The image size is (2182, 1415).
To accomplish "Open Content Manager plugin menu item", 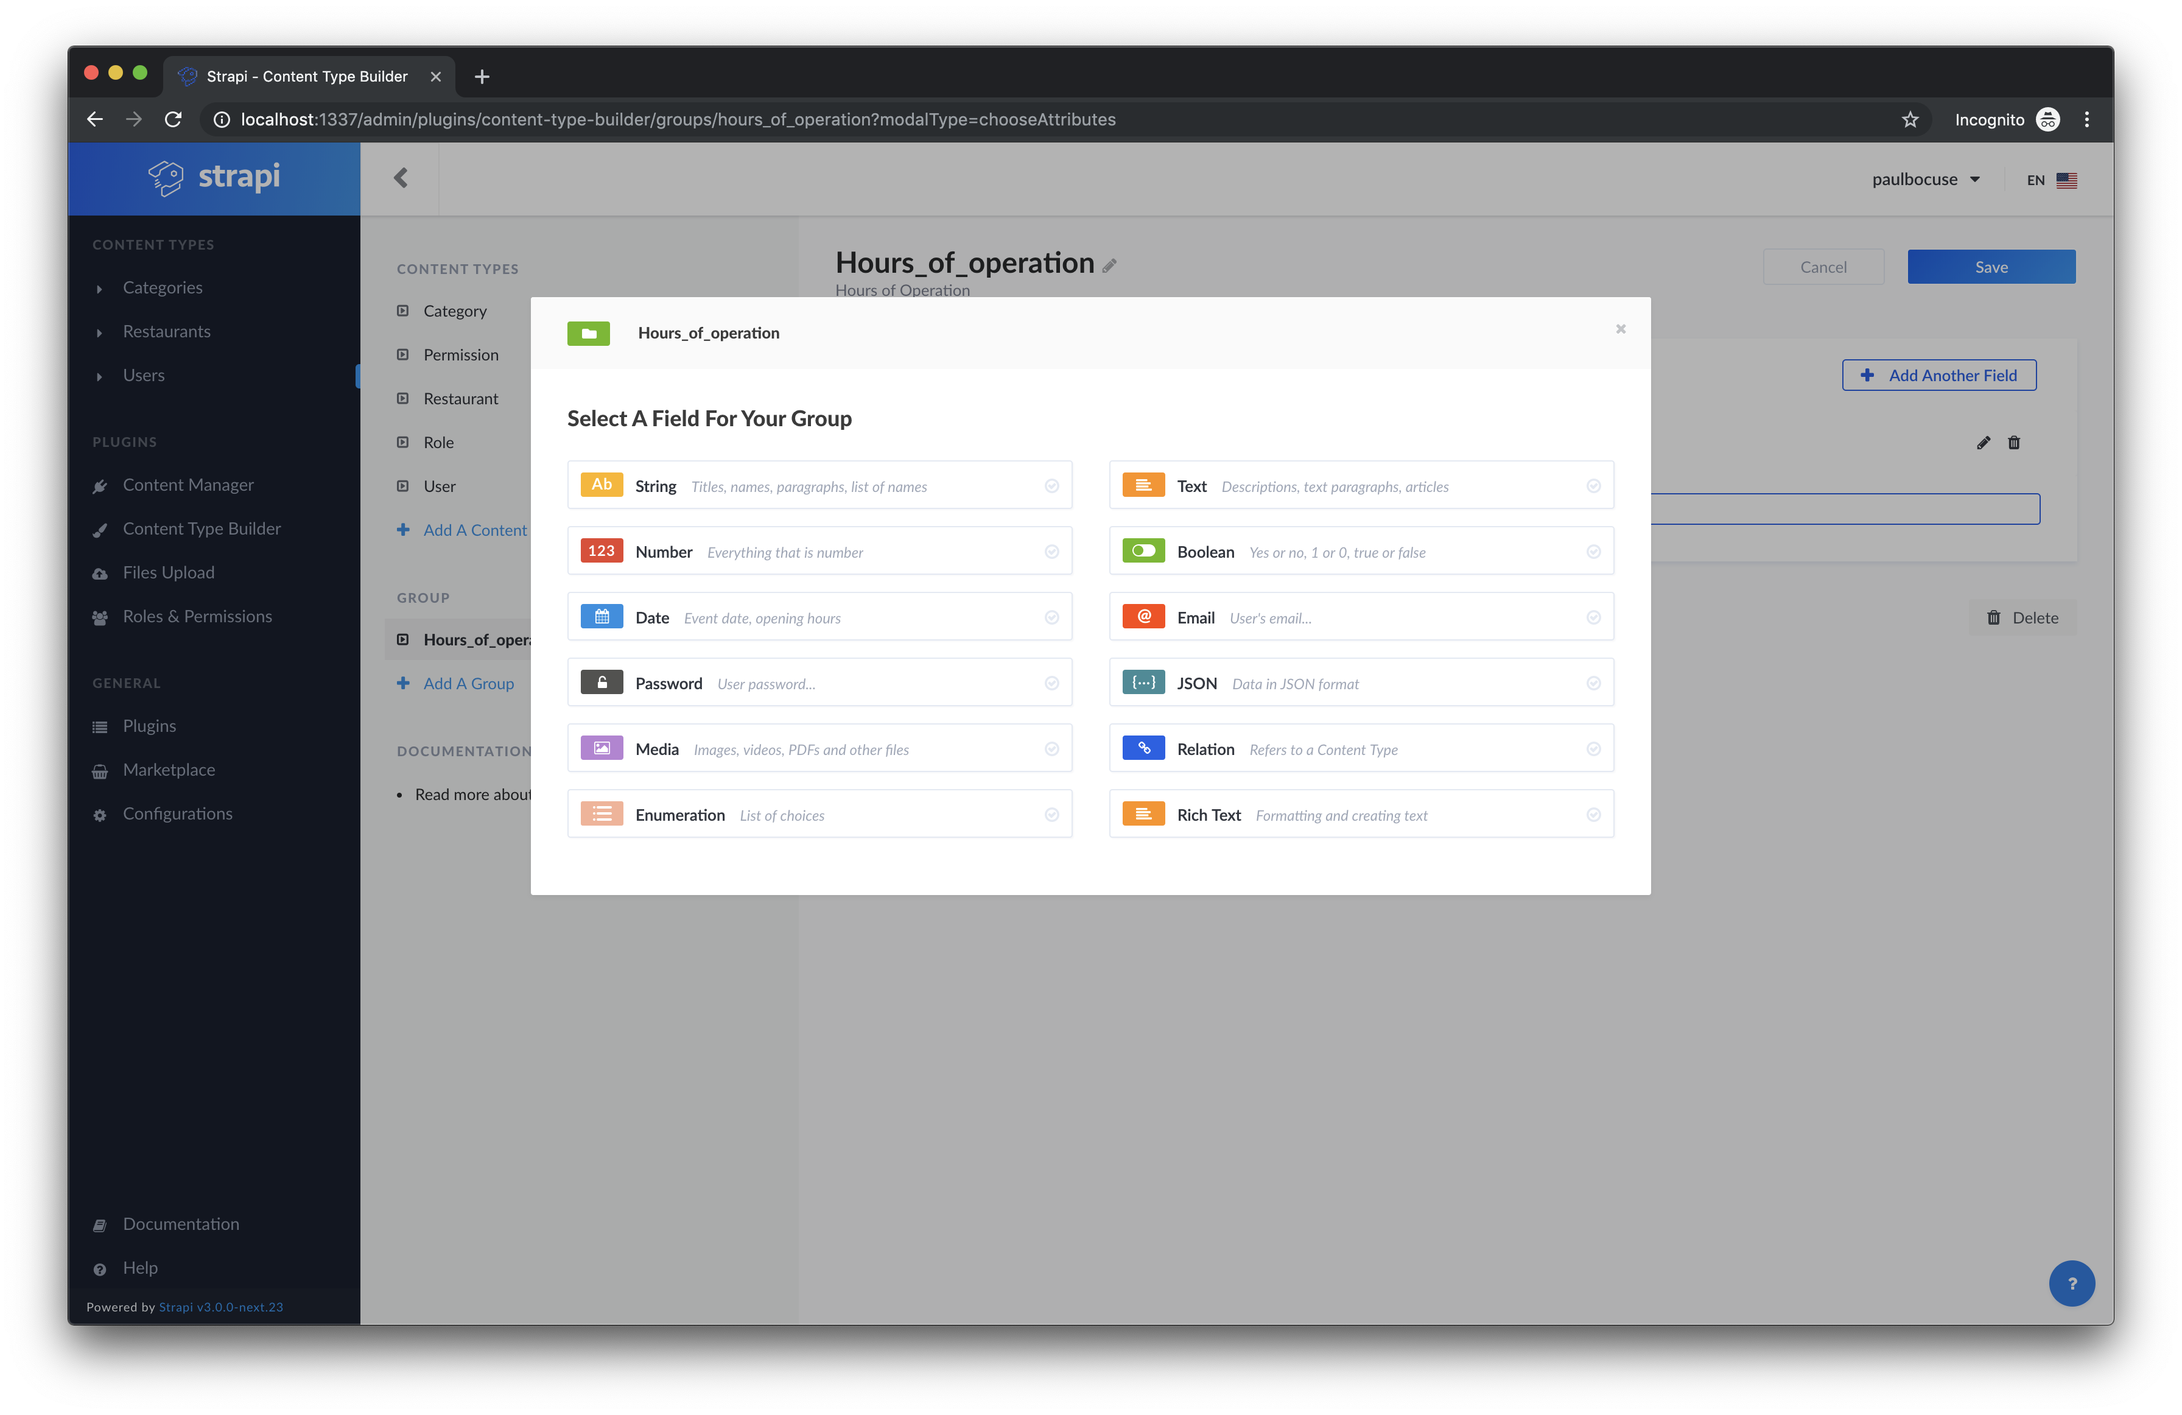I will tap(188, 485).
